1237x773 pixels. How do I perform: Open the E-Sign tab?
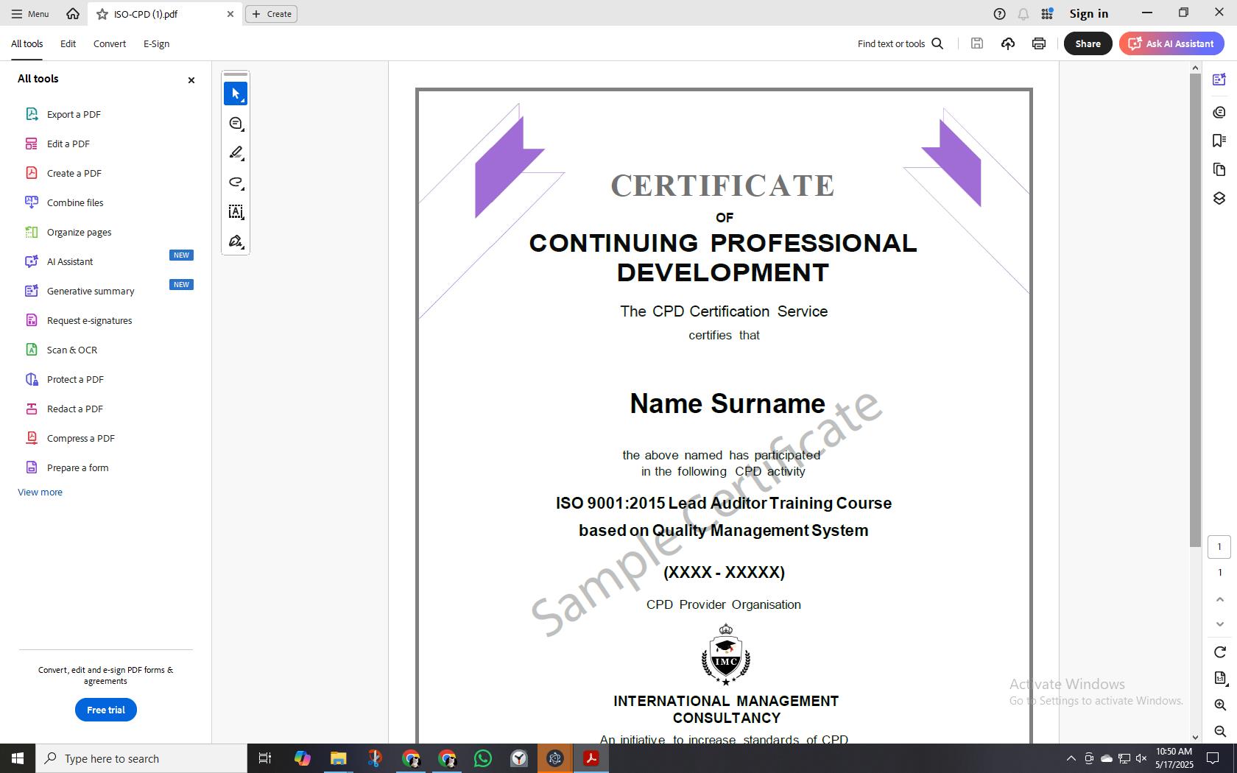click(156, 43)
